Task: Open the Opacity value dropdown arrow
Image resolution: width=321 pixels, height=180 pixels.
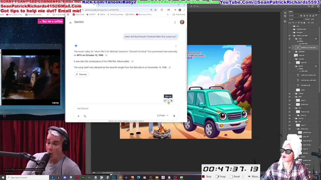Action: pos(316,19)
